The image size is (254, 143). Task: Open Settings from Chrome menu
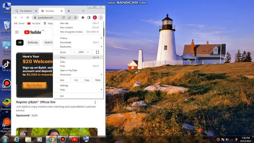78,85
